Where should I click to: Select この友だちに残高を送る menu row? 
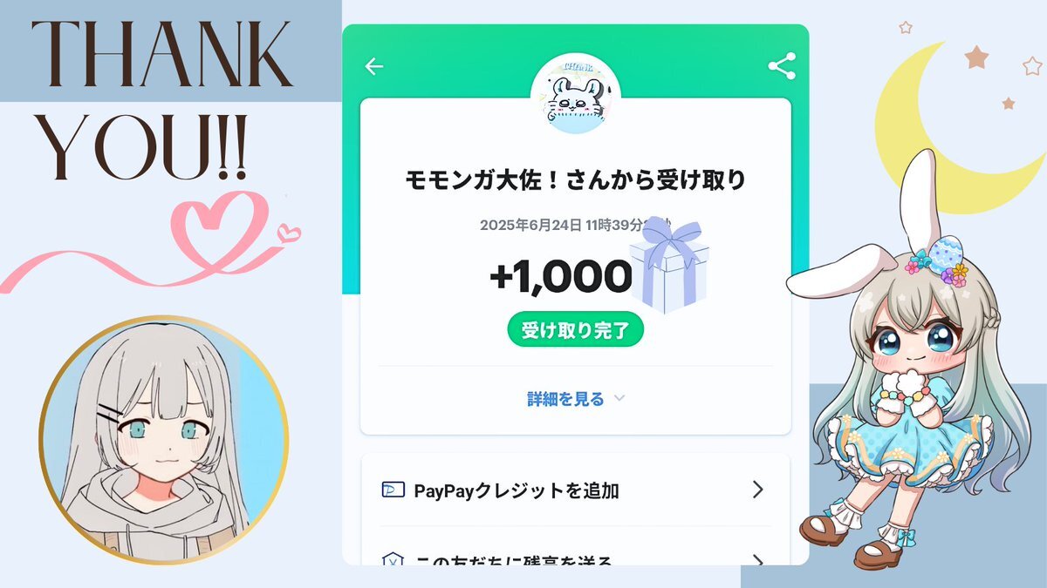tap(576, 549)
